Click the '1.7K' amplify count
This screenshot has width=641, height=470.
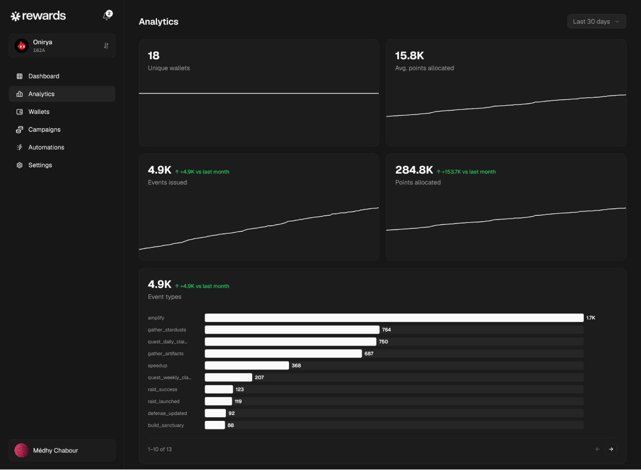click(x=591, y=318)
